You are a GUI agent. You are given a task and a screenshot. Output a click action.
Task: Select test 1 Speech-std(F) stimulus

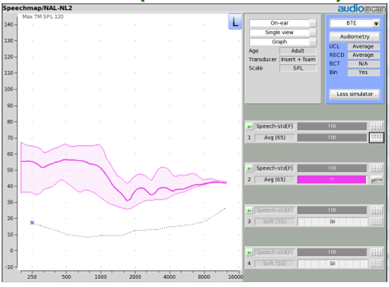click(274, 126)
